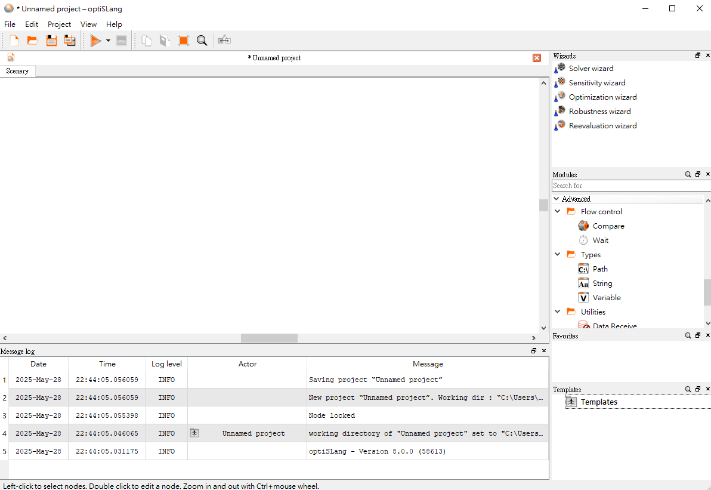
Task: Open the File menu
Action: (x=10, y=24)
